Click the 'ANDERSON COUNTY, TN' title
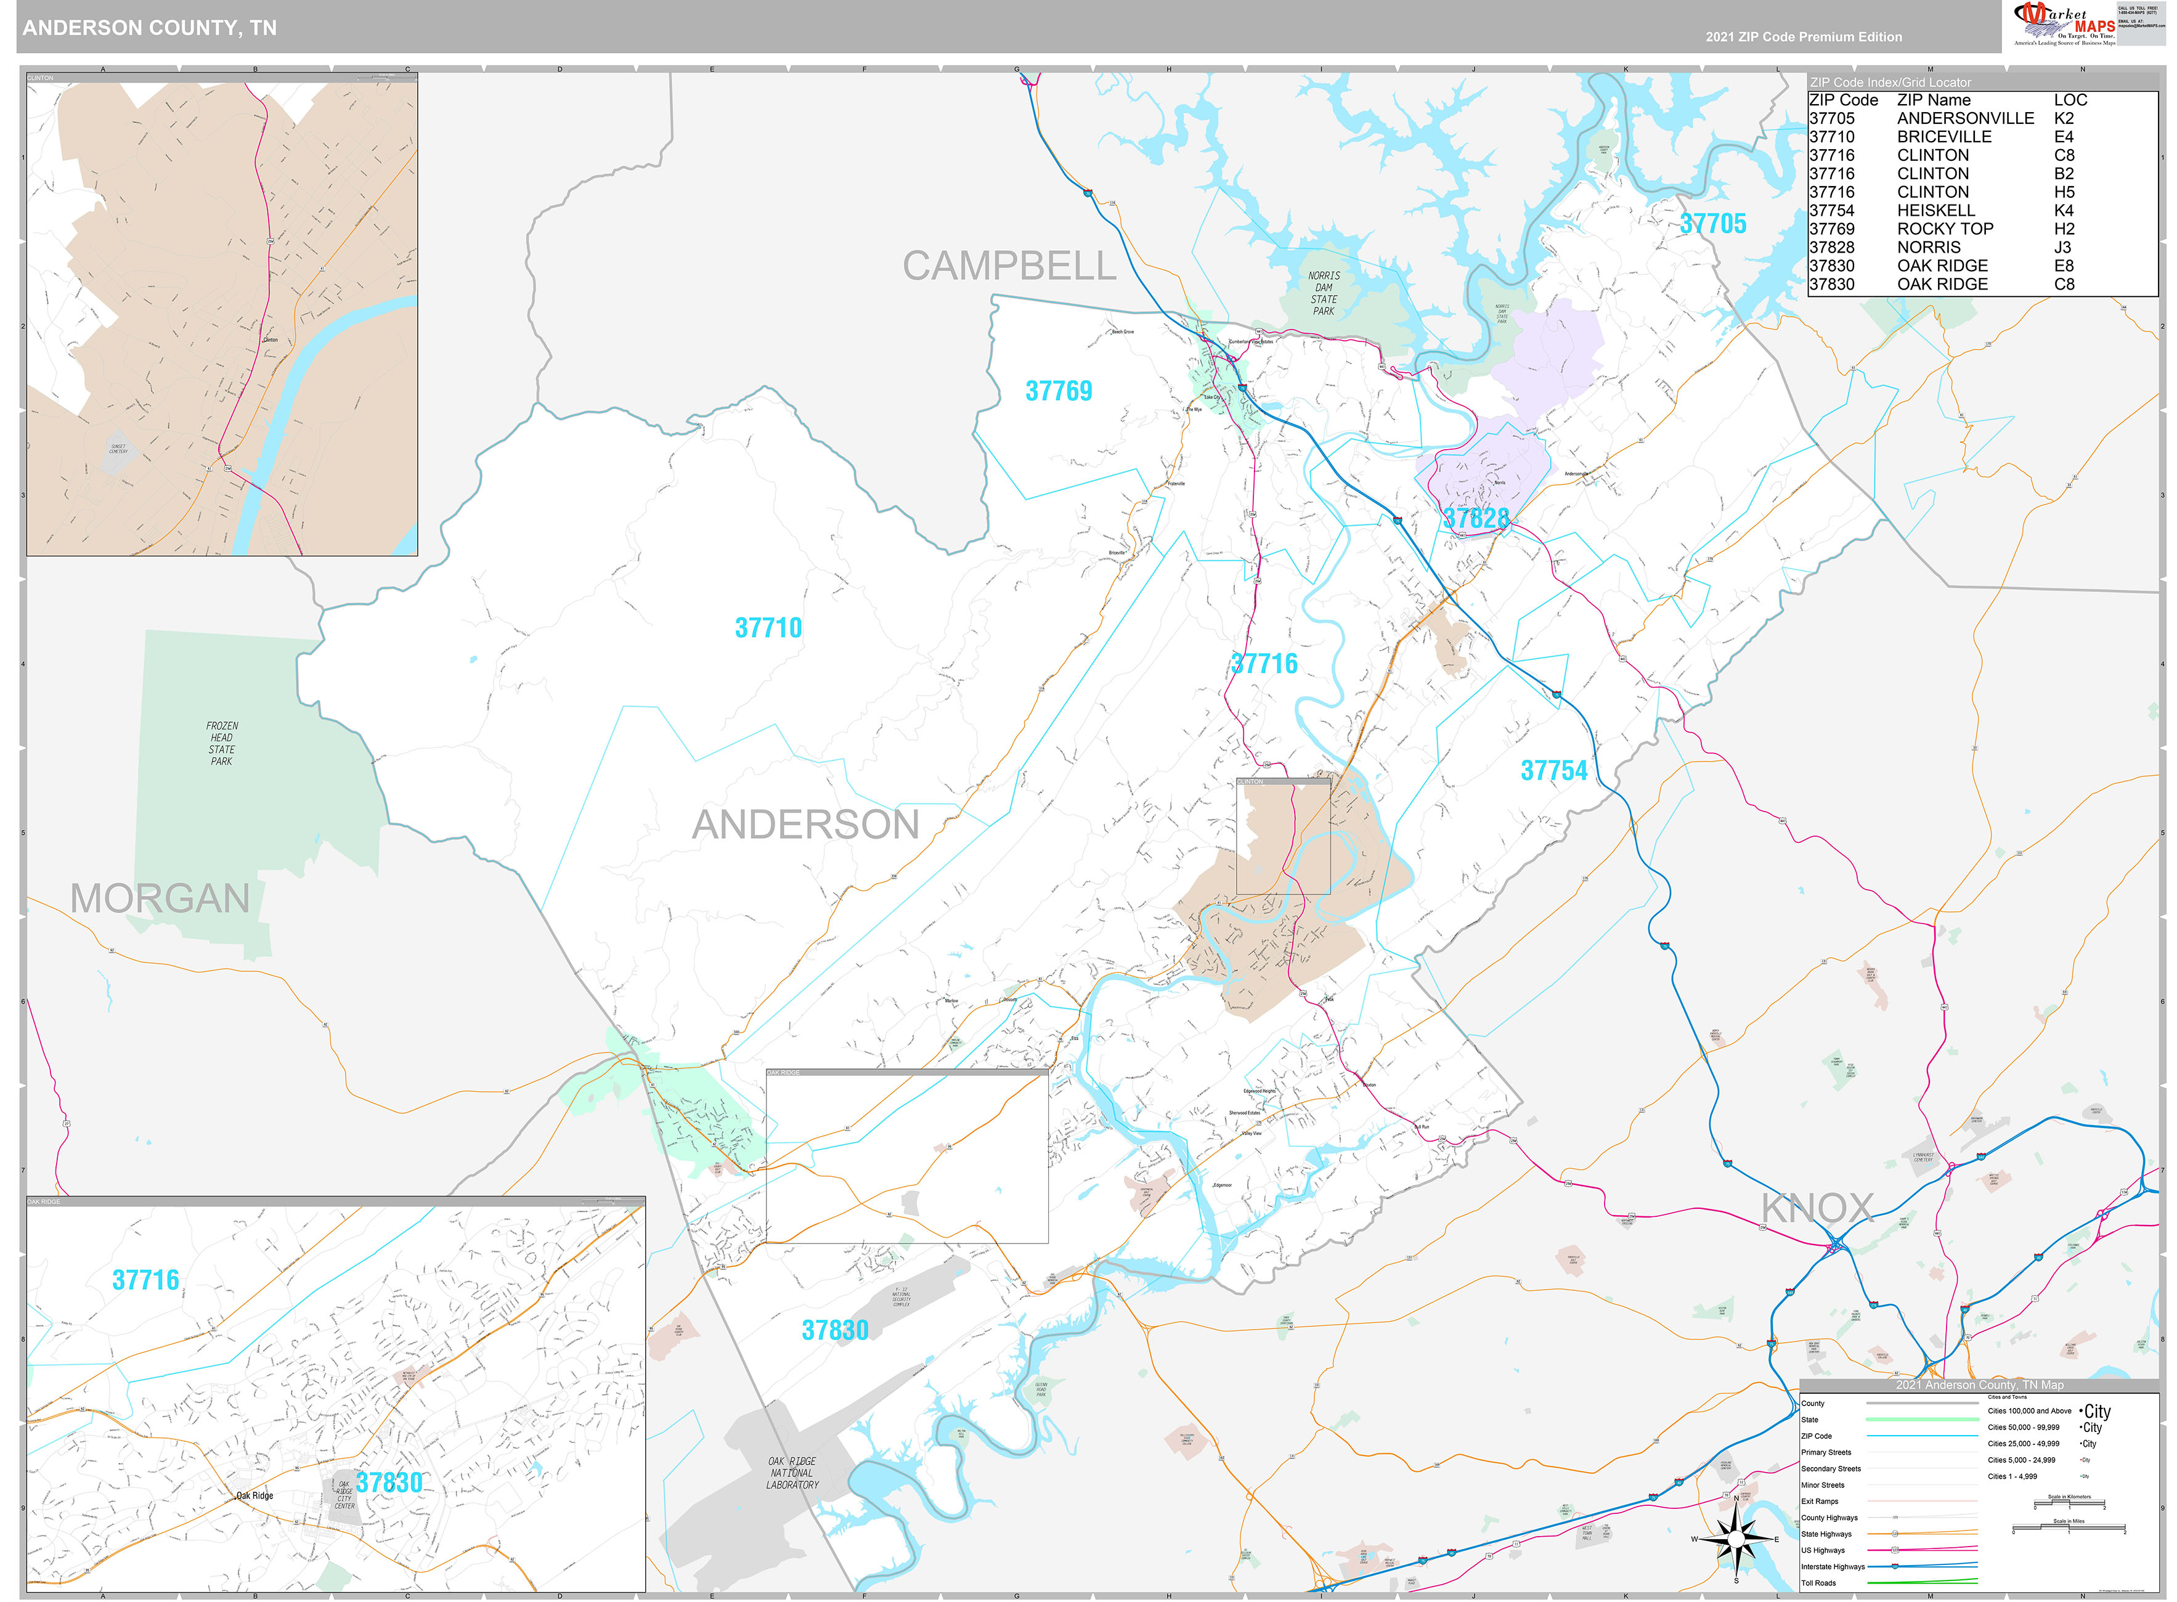The height and width of the screenshot is (1602, 2177). pos(149,27)
